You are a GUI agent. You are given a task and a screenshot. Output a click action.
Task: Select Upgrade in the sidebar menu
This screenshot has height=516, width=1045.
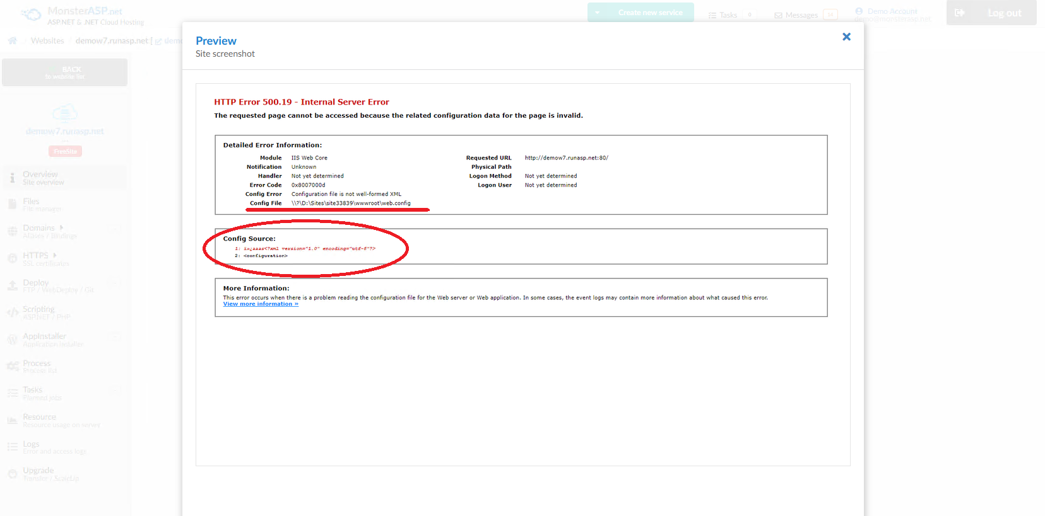point(38,474)
